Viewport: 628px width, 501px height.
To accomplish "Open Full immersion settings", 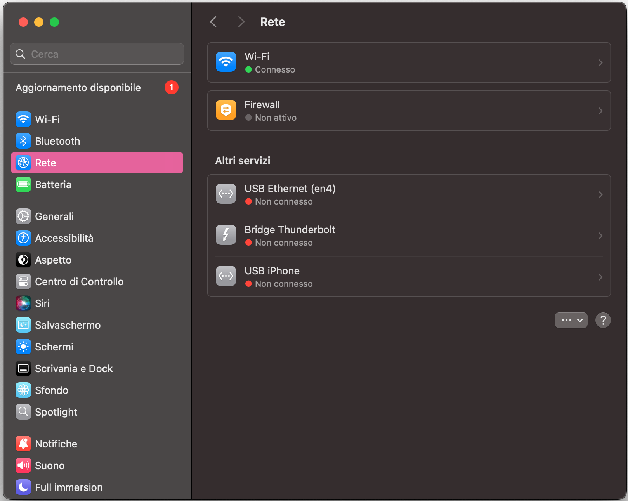I will 97,487.
